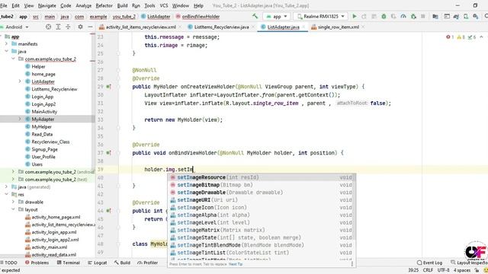The height and width of the screenshot is (274, 488).
Task: Click com breadcrumb in navigation bar
Action: pyautogui.click(x=79, y=17)
